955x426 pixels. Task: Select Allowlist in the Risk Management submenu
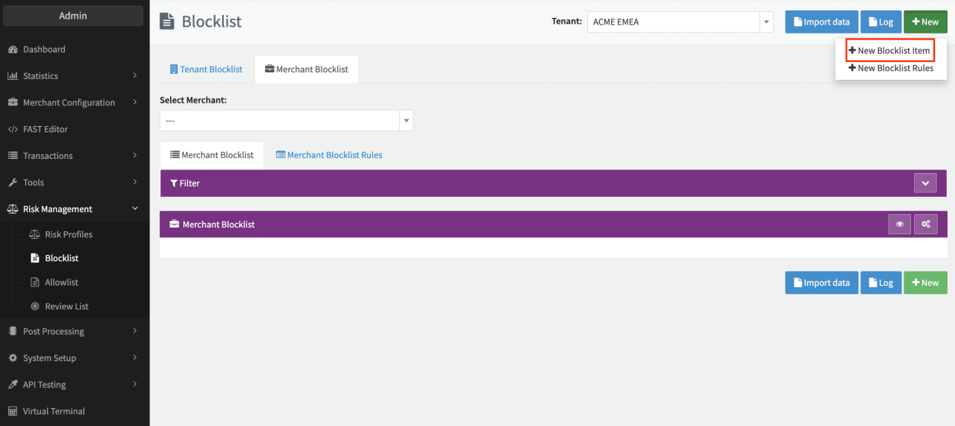click(61, 282)
